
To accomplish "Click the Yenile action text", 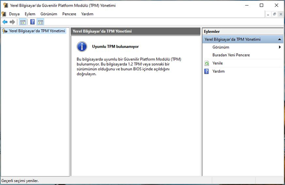I will [218, 63].
